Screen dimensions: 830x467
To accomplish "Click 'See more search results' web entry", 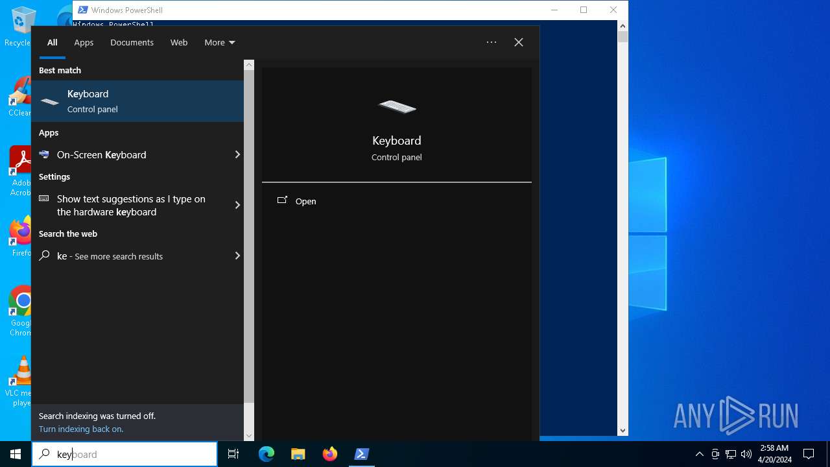I will click(x=119, y=256).
